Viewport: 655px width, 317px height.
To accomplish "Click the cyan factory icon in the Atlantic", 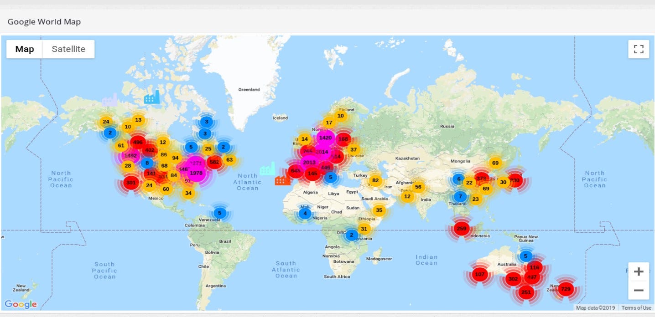I will (x=268, y=169).
